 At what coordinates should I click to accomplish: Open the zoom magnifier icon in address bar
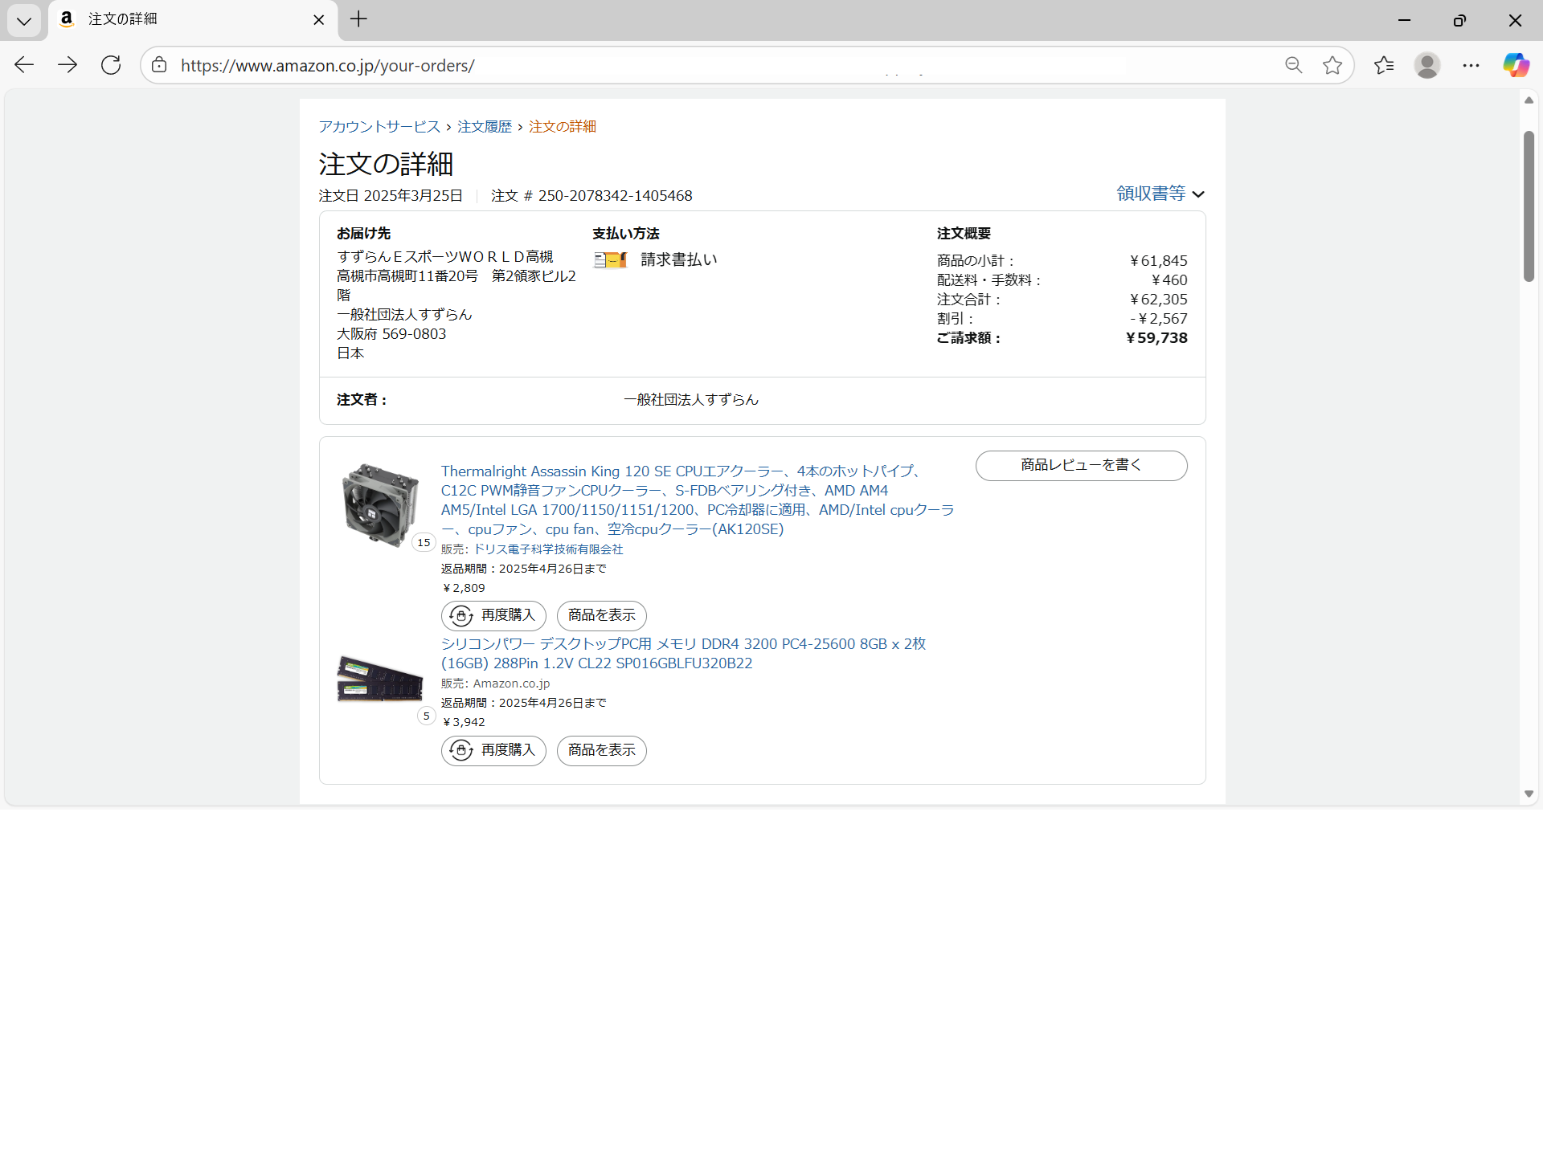(1293, 65)
